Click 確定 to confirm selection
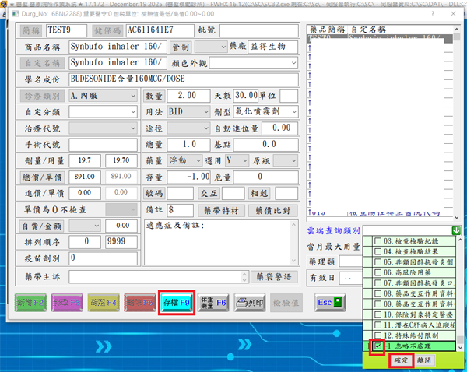The height and width of the screenshot is (372, 467). [x=400, y=360]
